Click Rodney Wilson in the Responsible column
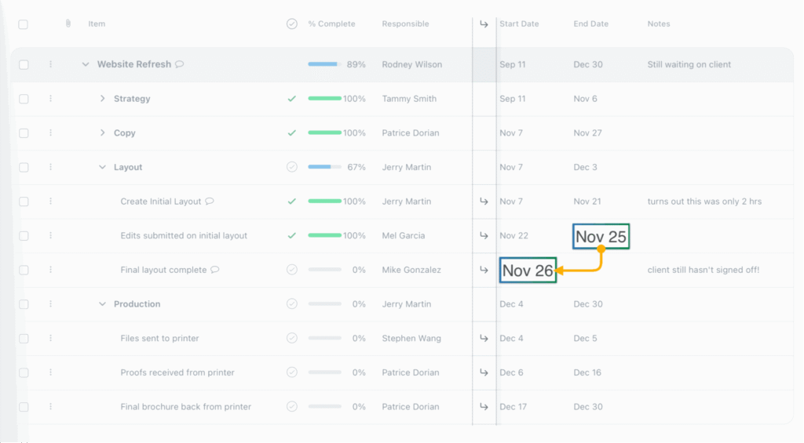The image size is (804, 443). 411,64
